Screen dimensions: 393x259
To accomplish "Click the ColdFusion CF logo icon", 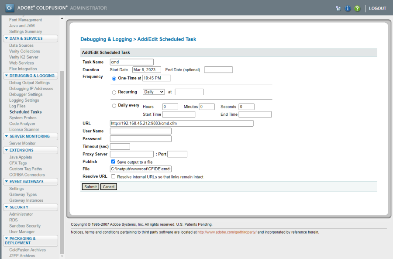I will point(10,8).
